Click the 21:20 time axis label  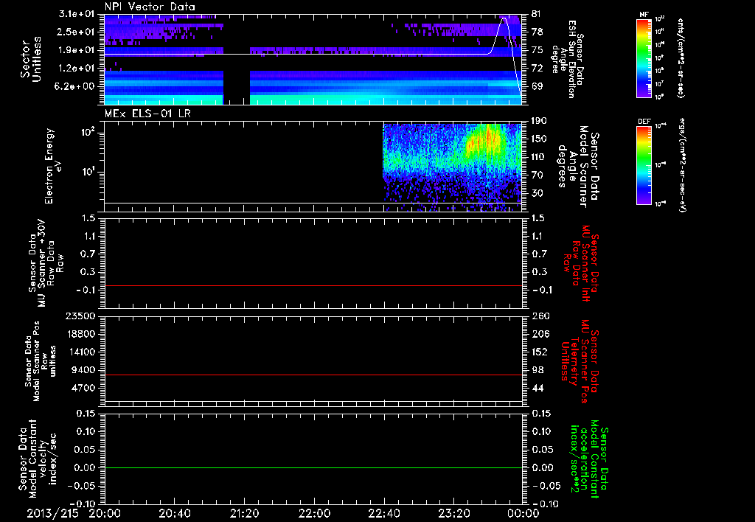pos(244,513)
